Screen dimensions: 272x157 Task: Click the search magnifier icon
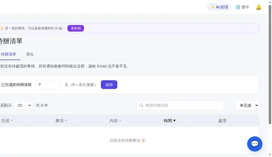click(x=141, y=105)
